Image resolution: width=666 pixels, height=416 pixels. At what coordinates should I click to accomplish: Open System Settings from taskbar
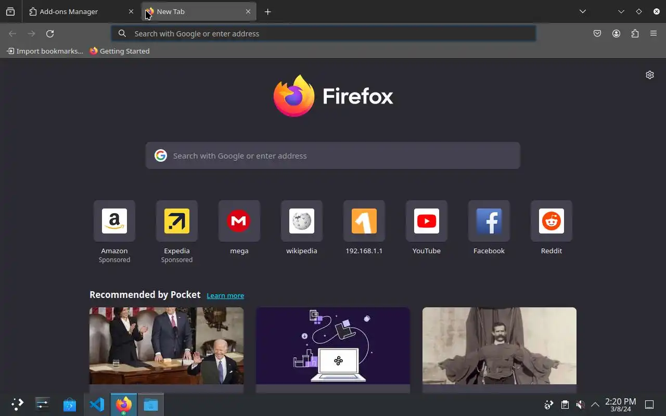point(42,404)
